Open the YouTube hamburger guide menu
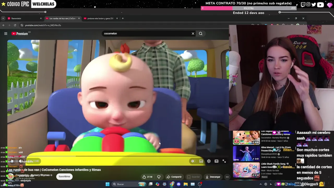The width and height of the screenshot is (334, 188). (x=5, y=33)
